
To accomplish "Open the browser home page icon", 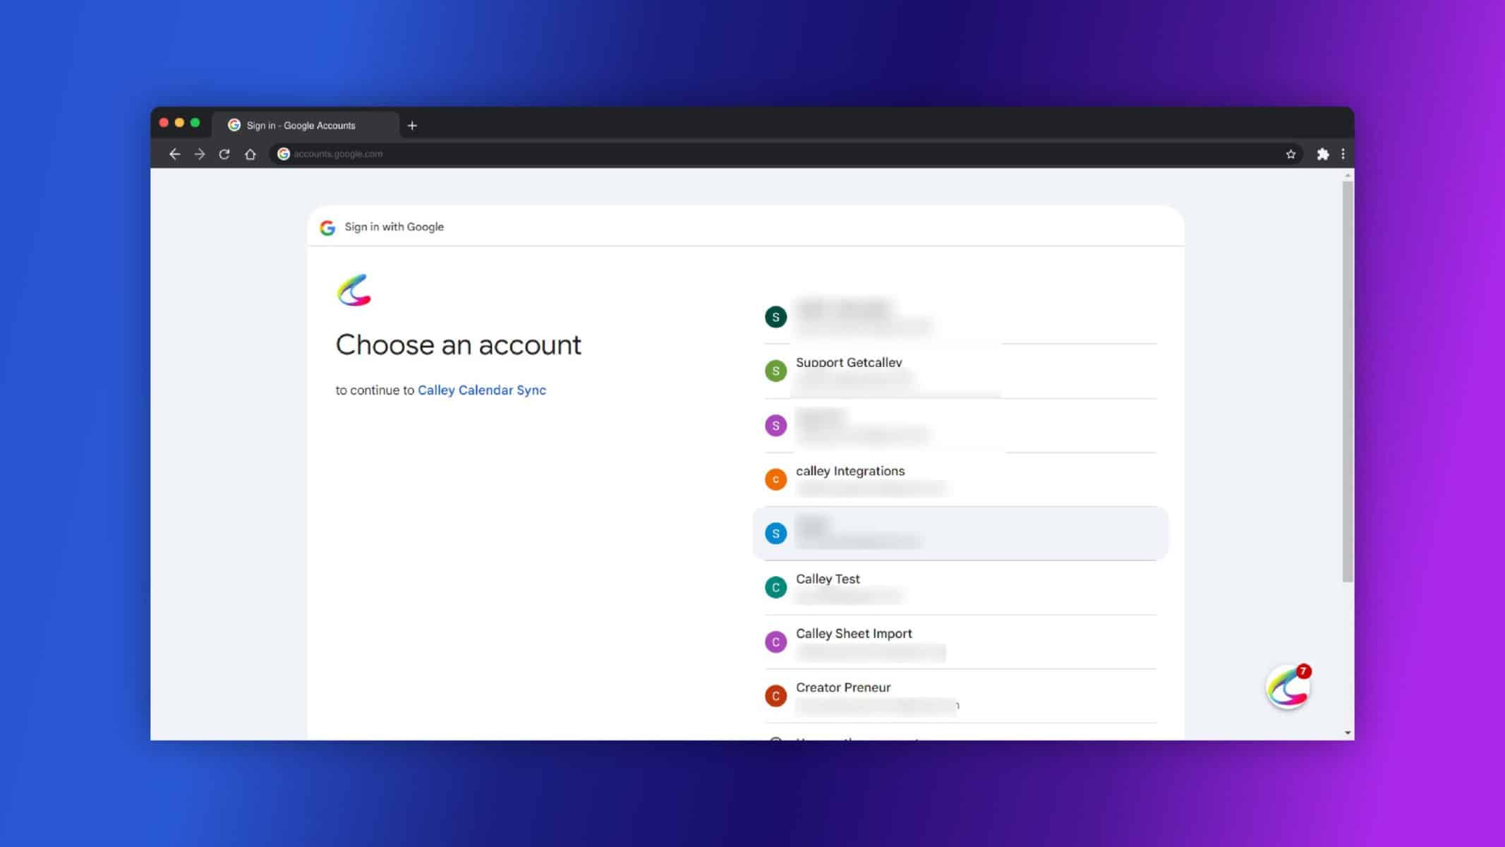I will pyautogui.click(x=250, y=154).
